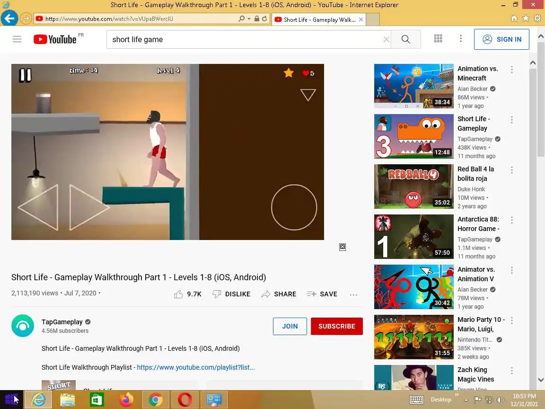Launch Google Chrome from the taskbar
Viewport: 545px width, 409px height.
[x=155, y=400]
